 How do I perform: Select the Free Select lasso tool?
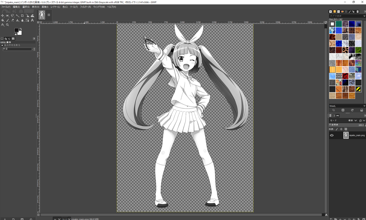12,16
